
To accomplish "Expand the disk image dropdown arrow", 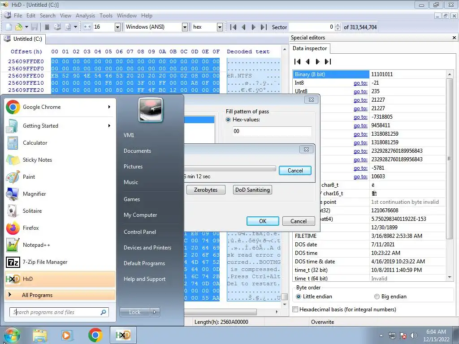I will [75, 27].
